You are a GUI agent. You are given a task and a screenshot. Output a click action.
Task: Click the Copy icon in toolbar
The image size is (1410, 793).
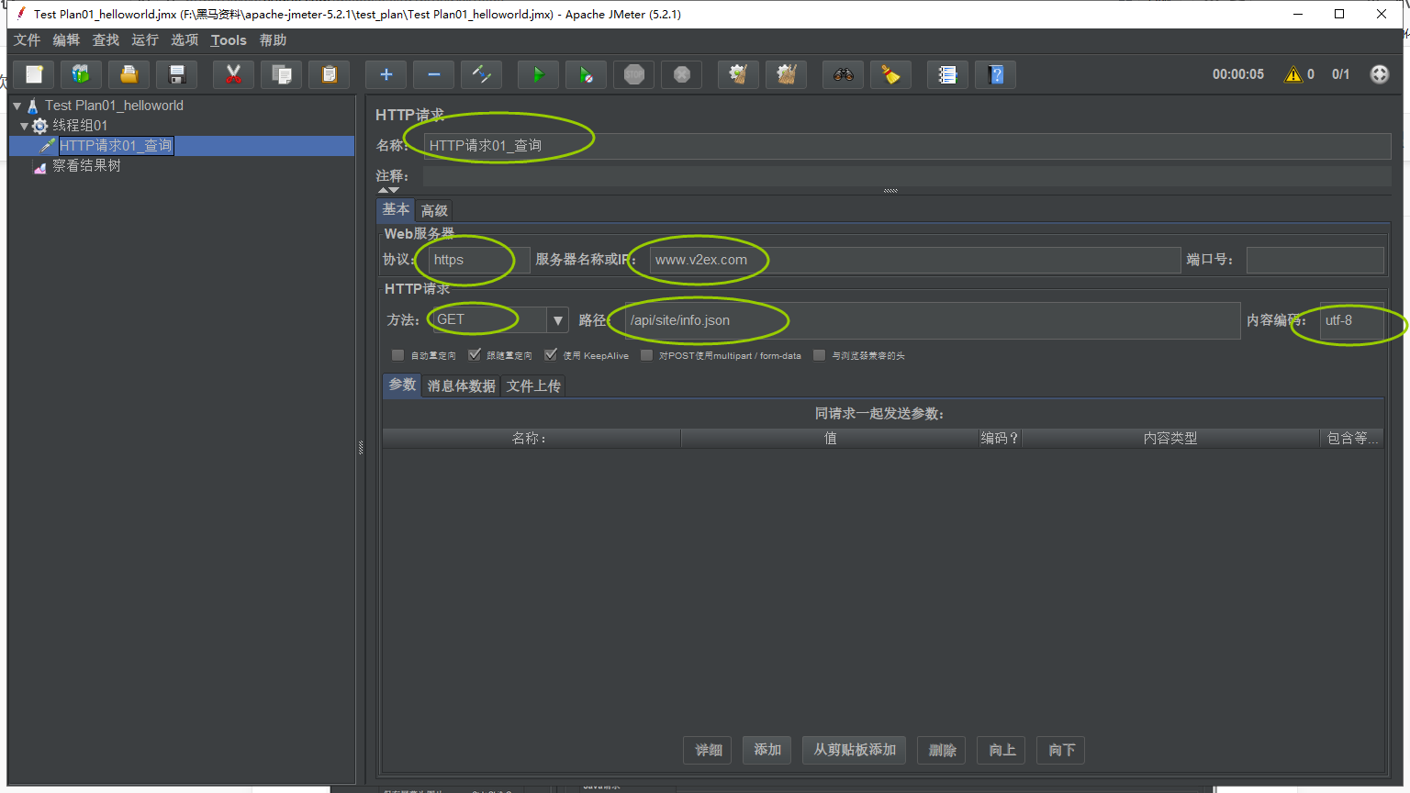281,74
